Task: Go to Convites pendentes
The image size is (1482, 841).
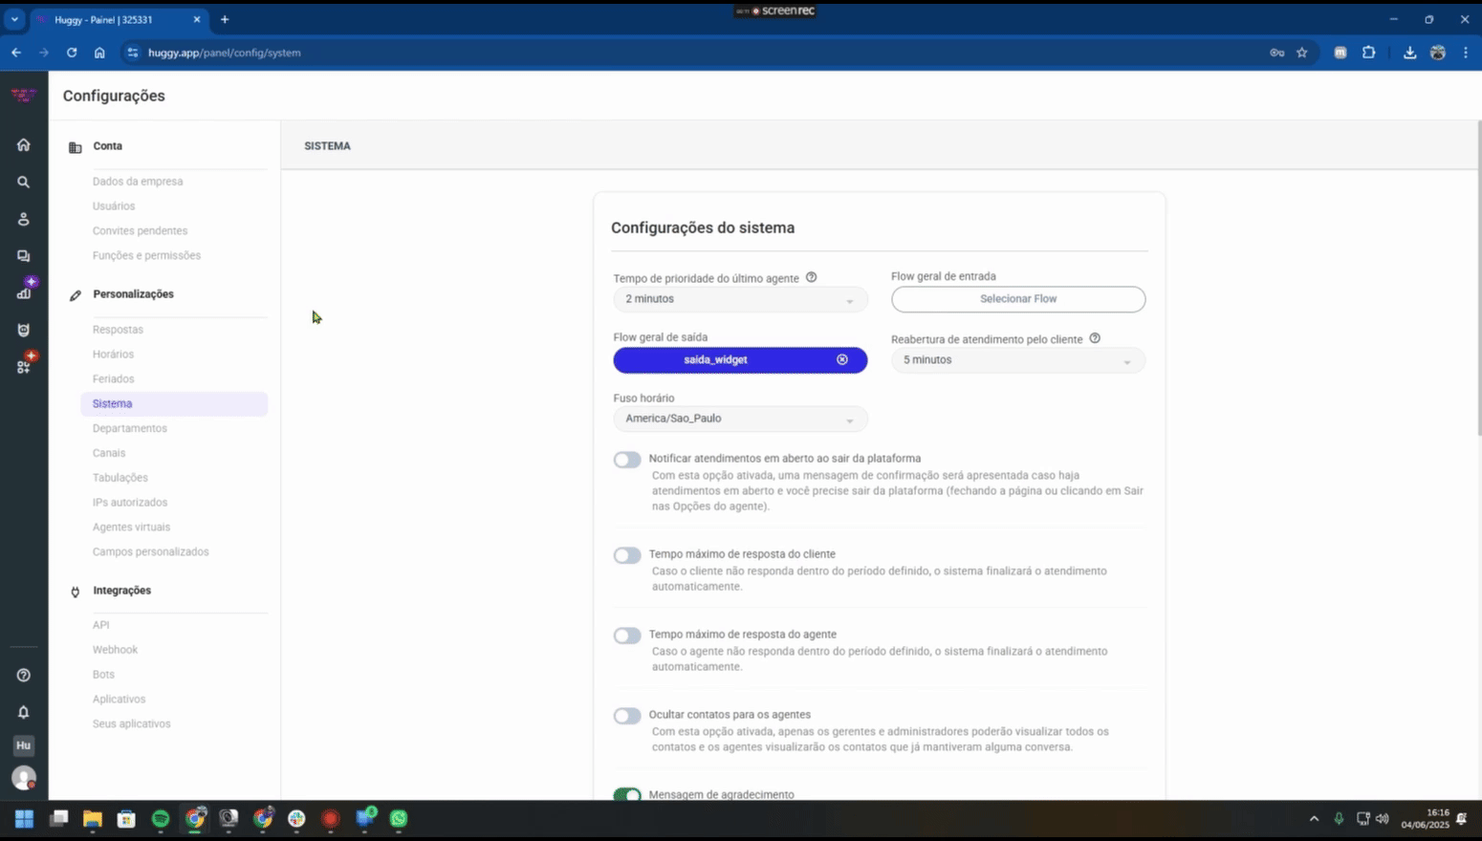Action: point(140,231)
